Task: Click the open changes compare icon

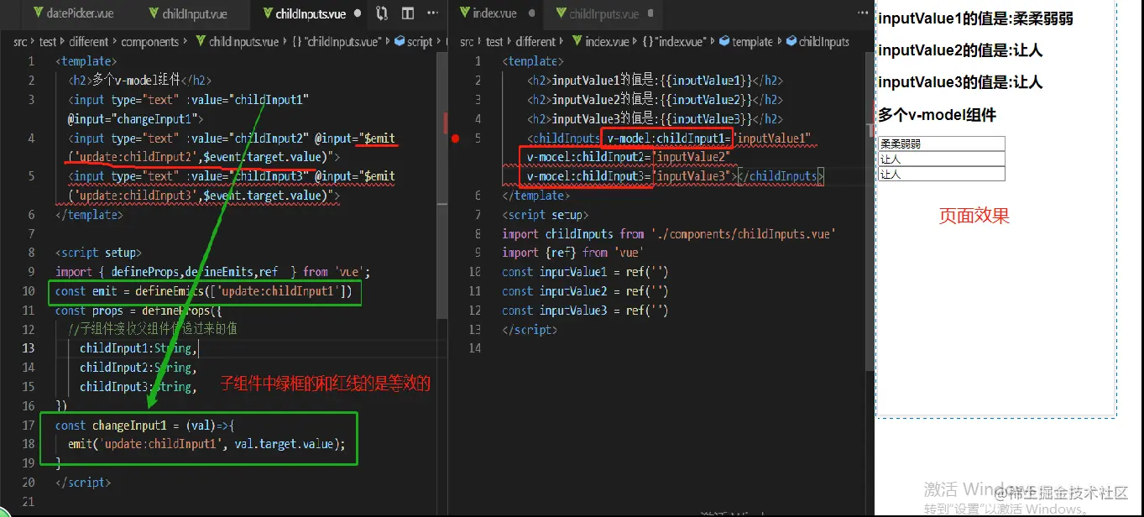Action: (x=382, y=13)
